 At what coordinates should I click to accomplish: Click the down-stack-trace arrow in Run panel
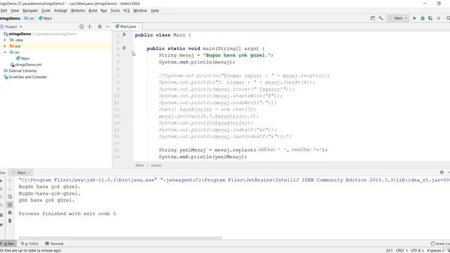click(x=10, y=189)
